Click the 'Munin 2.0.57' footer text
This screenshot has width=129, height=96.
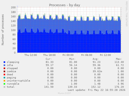coord(64,93)
